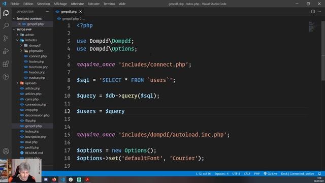
Task: Open Firefox from the taskbar
Action: pyautogui.click(x=54, y=179)
